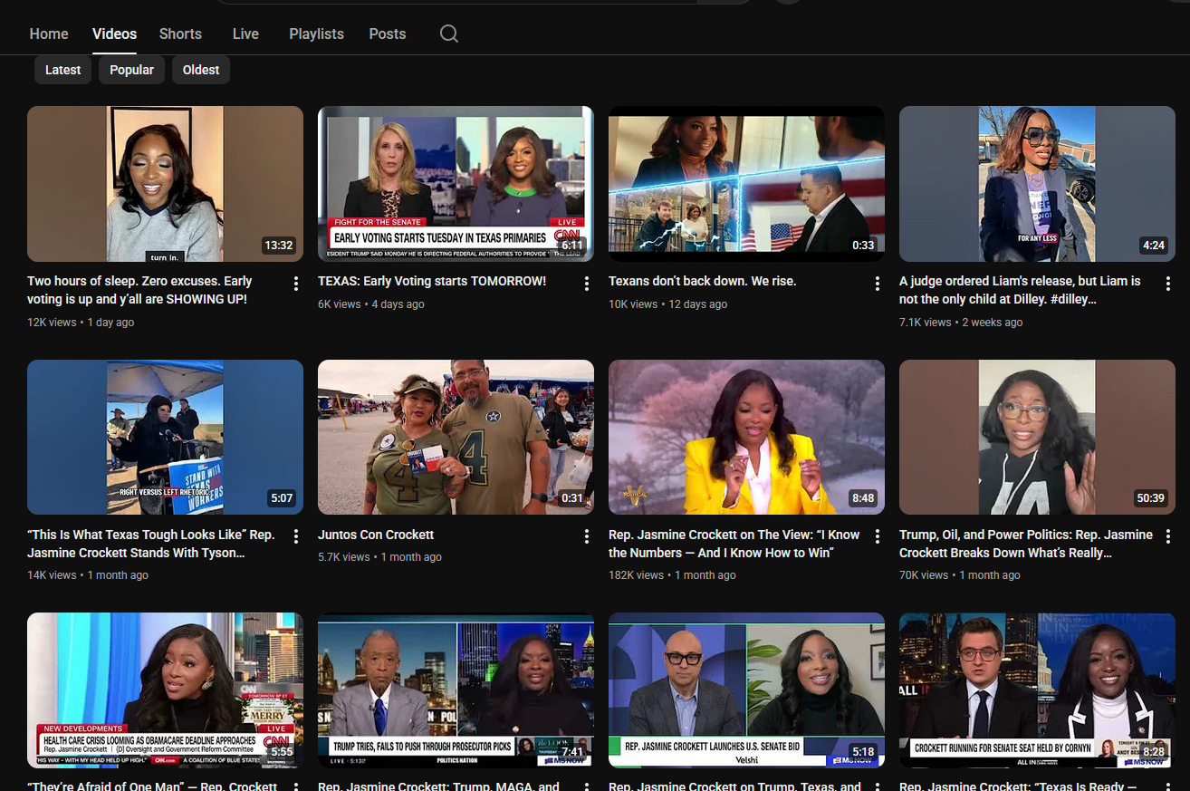Select the Popular sort filter

point(131,70)
